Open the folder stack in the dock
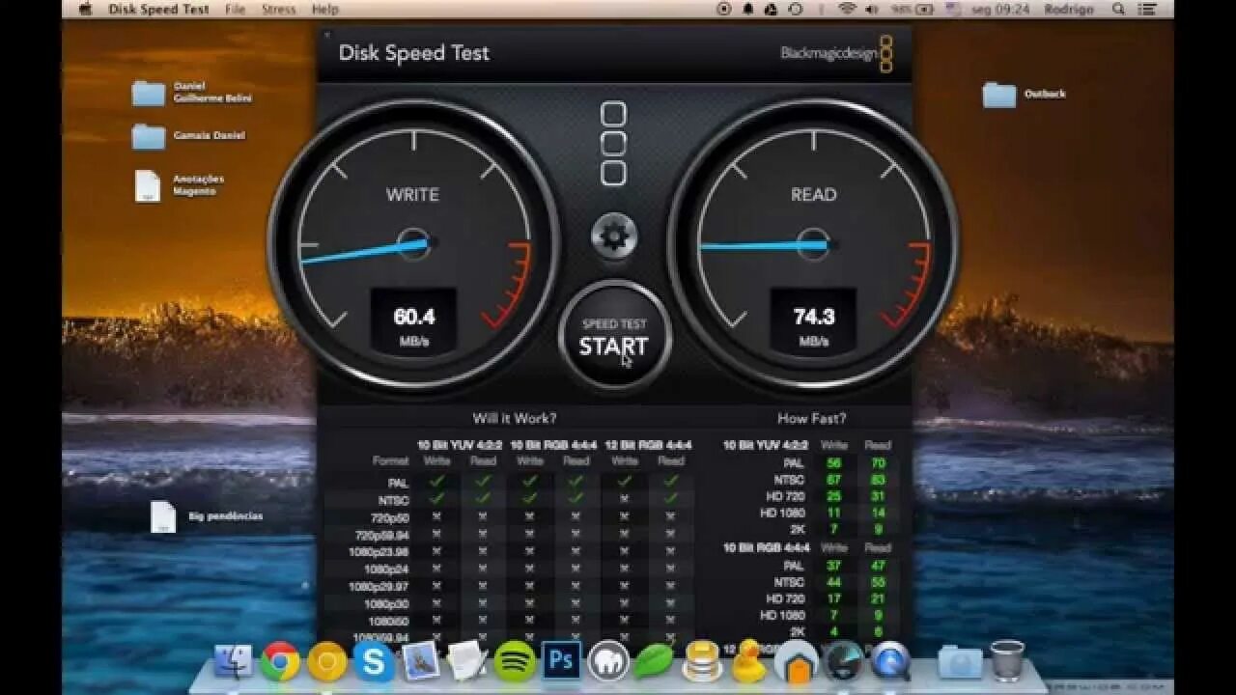This screenshot has height=695, width=1236. 959,661
